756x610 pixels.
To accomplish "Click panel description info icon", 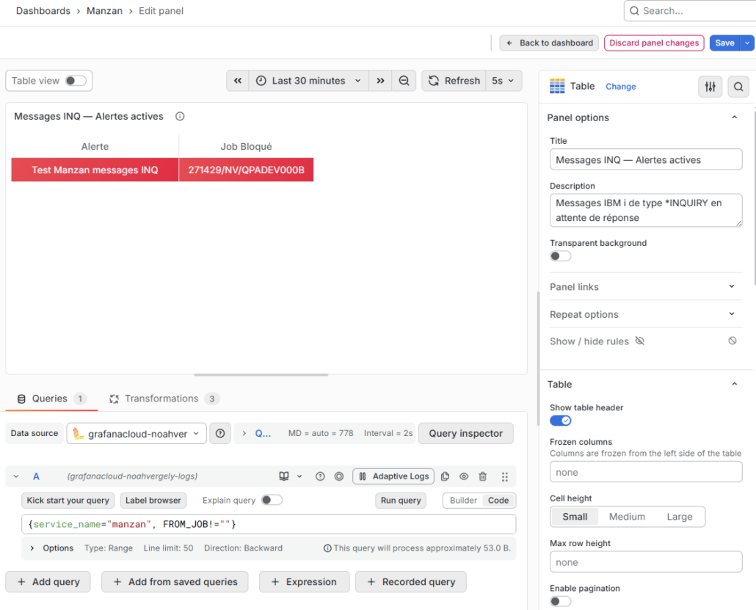I will 180,116.
